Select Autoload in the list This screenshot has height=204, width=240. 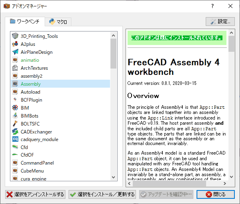(x=61, y=92)
